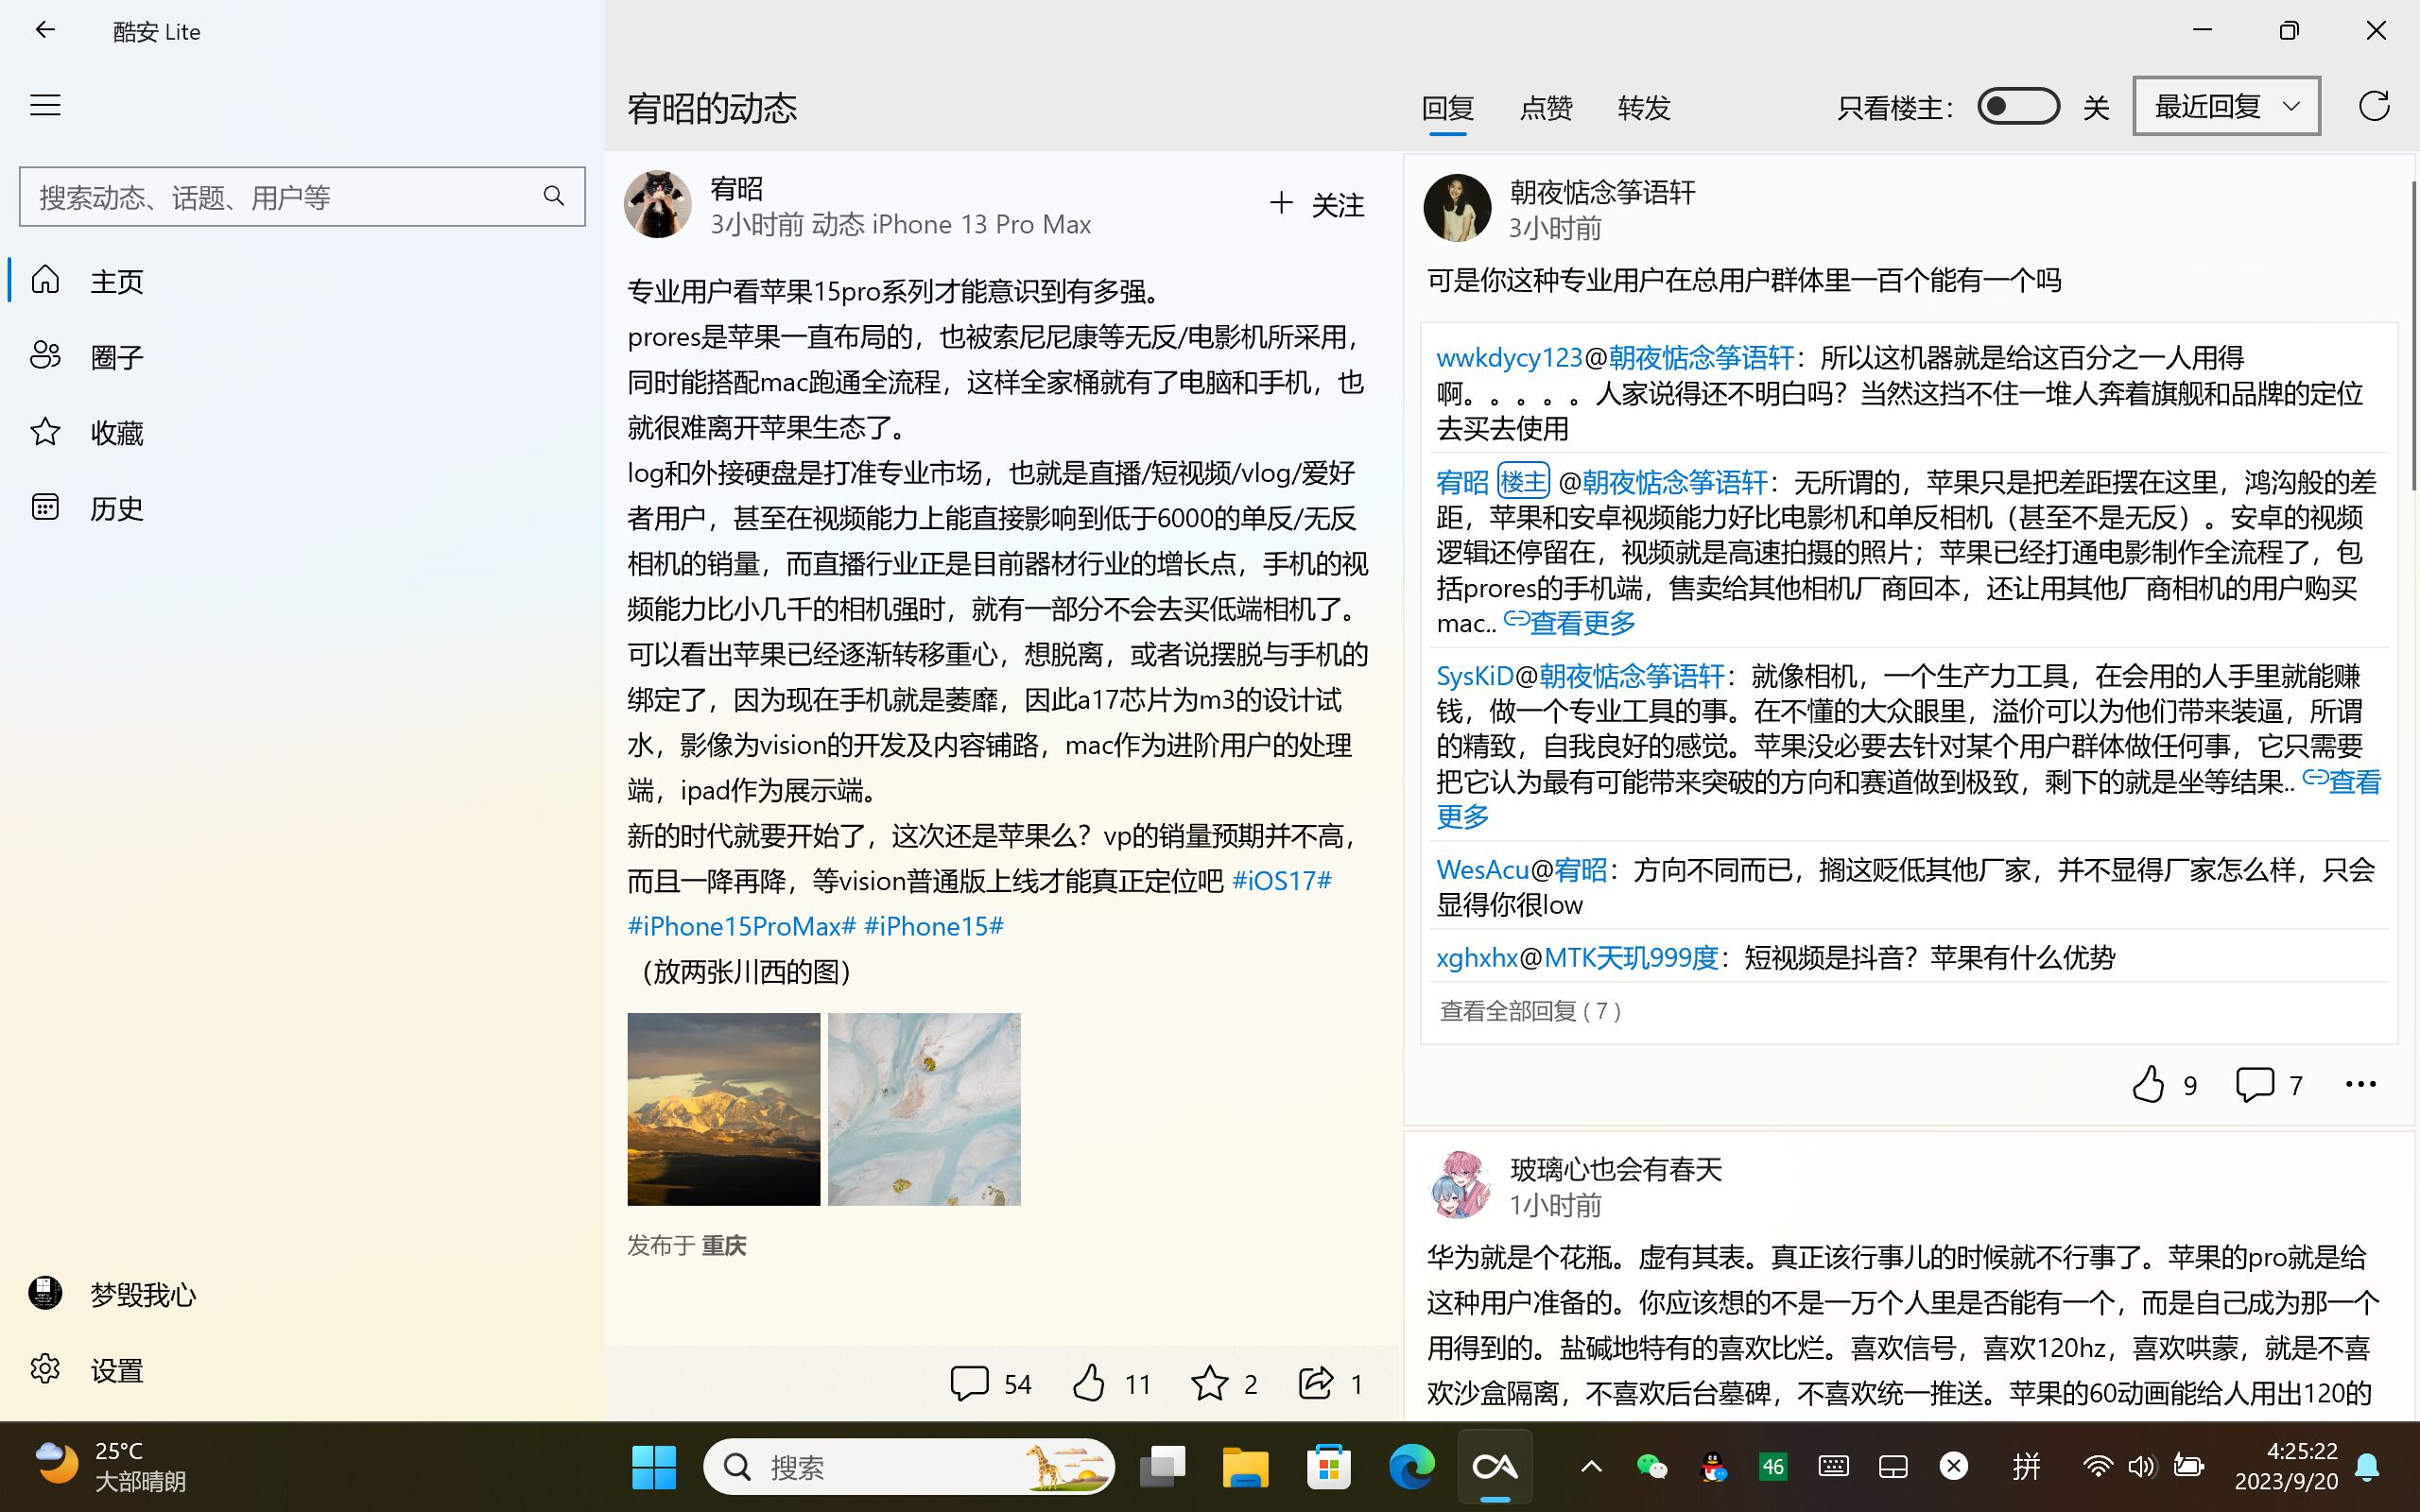Refresh the replies with the reload icon
Image resolution: width=2420 pixels, height=1512 pixels.
2374,106
